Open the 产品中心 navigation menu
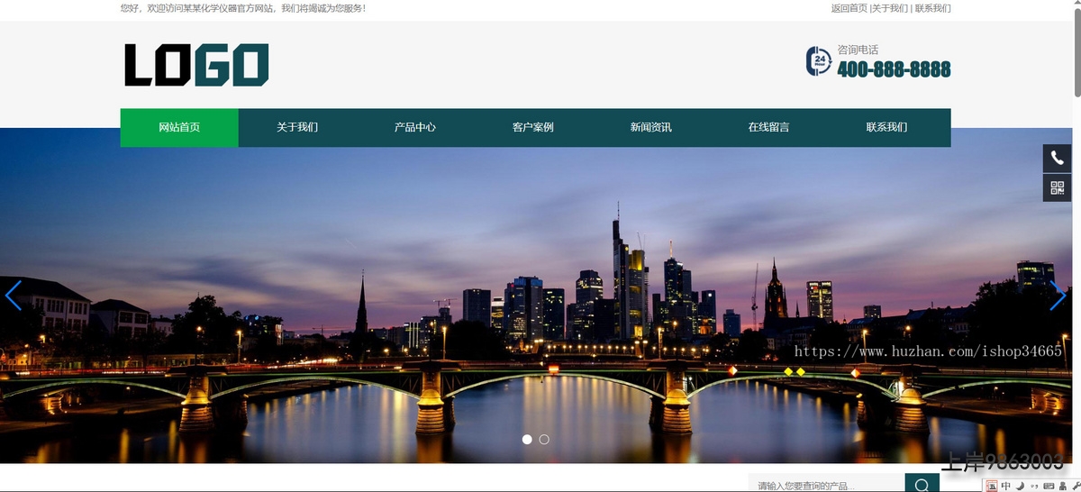 (x=414, y=127)
